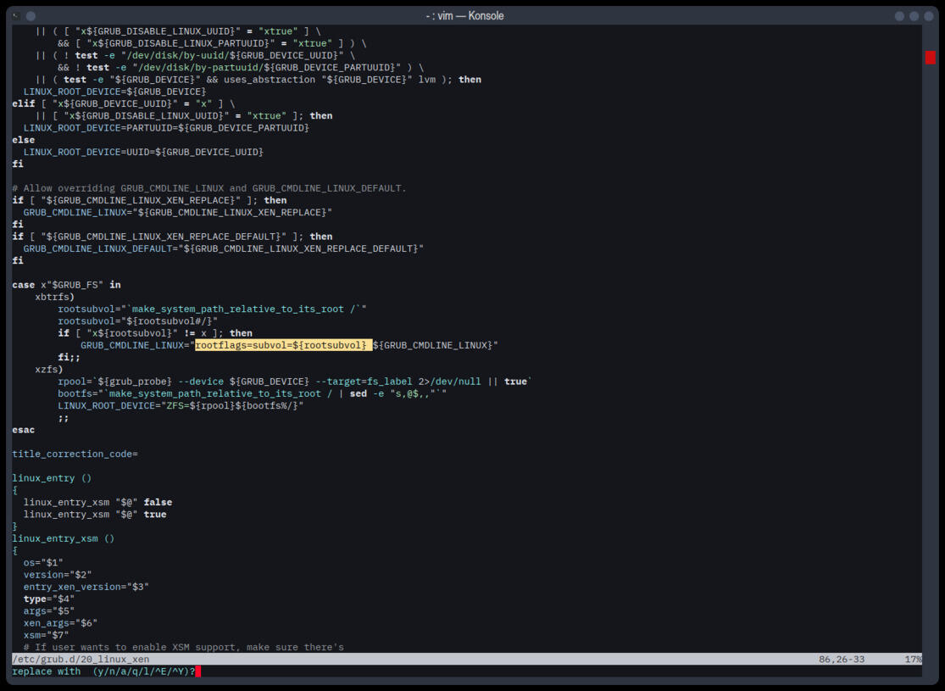945x691 pixels.
Task: Click the 'args="$5"' line
Action: [49, 610]
